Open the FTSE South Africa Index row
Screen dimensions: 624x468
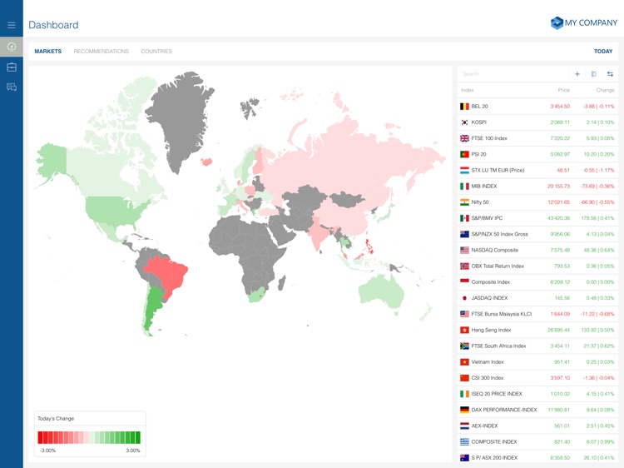pyautogui.click(x=537, y=346)
